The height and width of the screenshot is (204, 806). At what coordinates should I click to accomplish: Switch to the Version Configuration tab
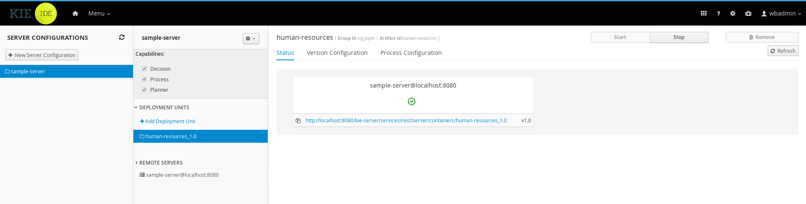pos(337,53)
